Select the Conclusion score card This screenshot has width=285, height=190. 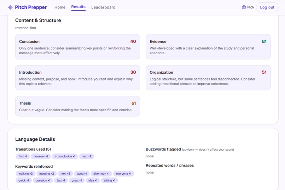[x=77, y=47]
